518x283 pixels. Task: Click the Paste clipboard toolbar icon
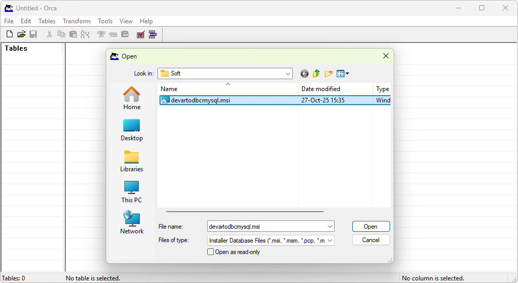[73, 34]
